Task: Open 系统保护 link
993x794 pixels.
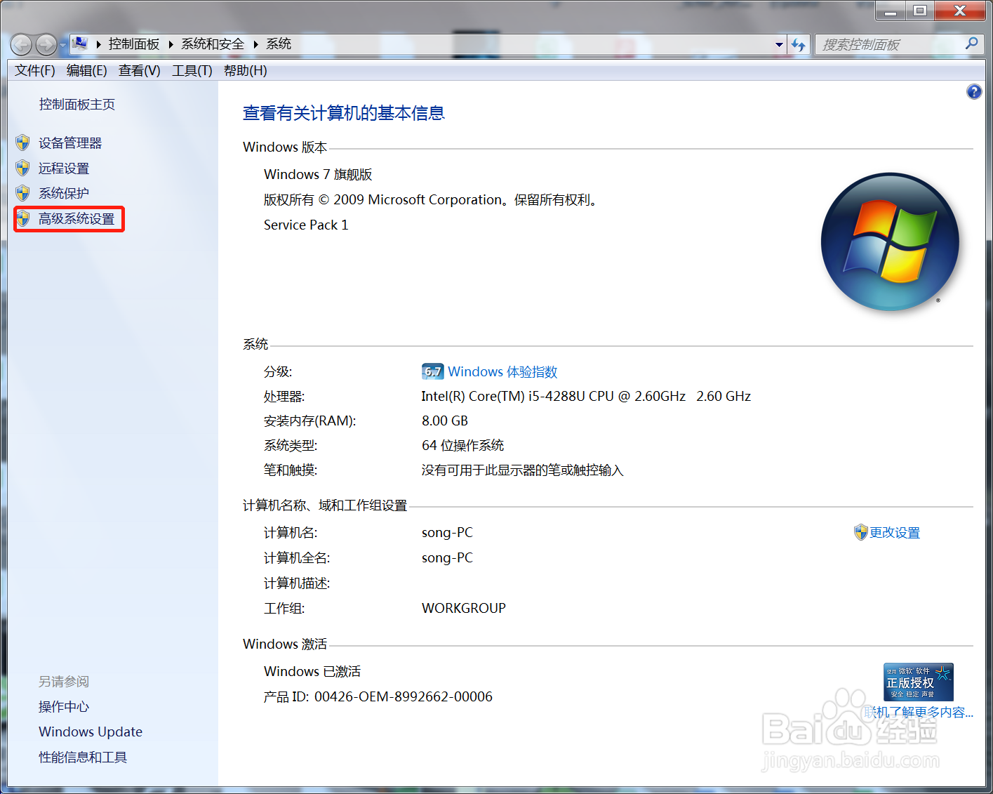Action: click(64, 193)
